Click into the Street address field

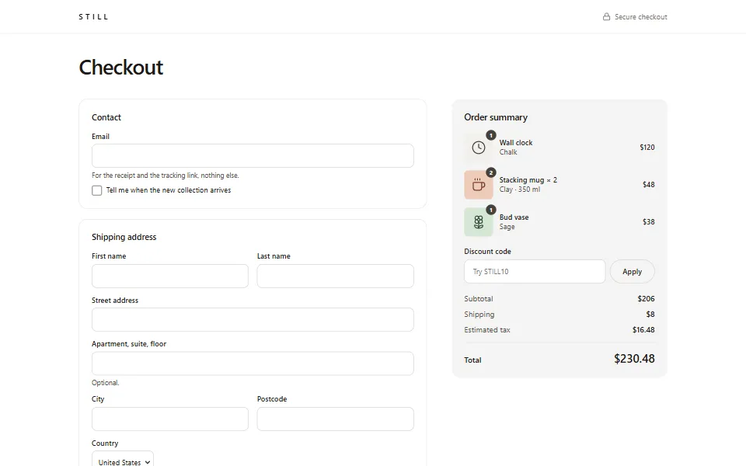click(x=253, y=319)
